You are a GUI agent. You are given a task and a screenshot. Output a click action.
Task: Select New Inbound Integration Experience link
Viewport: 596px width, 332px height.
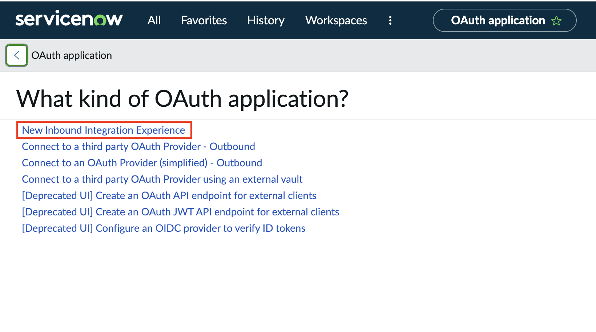tap(104, 130)
